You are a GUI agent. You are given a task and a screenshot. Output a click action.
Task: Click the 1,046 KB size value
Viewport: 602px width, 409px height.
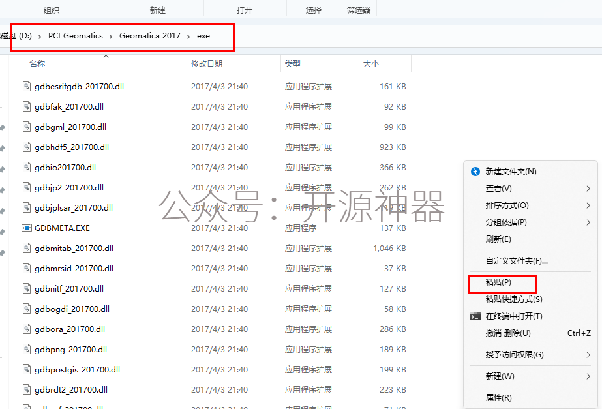pyautogui.click(x=389, y=249)
